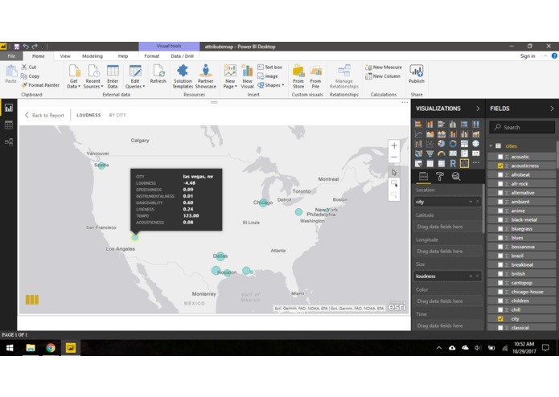Click New Column
559x397 pixels.
click(x=383, y=76)
